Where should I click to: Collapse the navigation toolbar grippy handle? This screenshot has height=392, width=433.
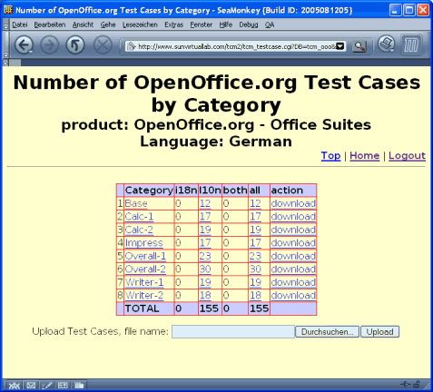[x=5, y=45]
